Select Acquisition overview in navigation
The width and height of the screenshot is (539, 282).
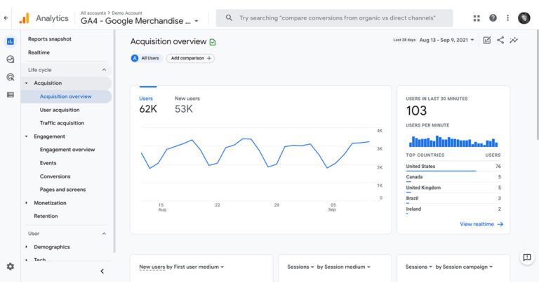[x=67, y=97]
